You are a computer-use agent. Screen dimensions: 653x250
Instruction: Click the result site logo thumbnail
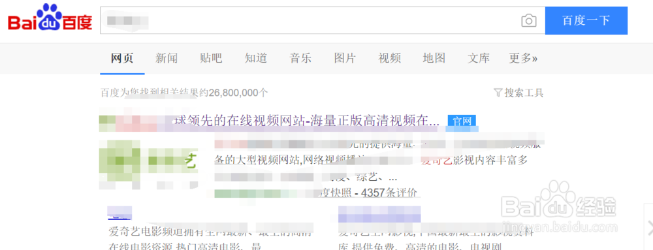tap(149, 164)
